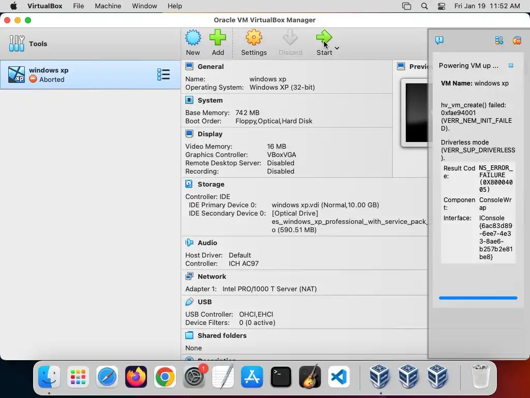The width and height of the screenshot is (530, 398).
Task: Open the Settings gear icon
Action: click(x=254, y=37)
